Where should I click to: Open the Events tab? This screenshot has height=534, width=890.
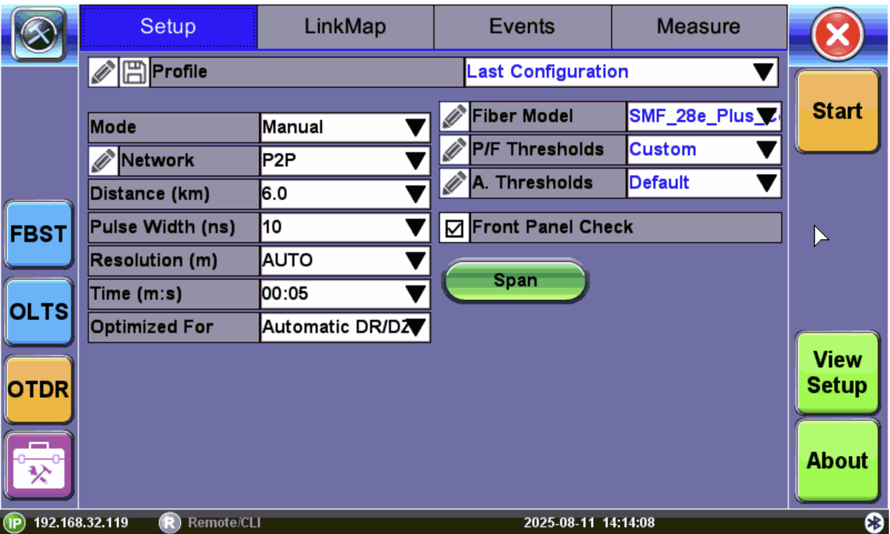(x=522, y=27)
